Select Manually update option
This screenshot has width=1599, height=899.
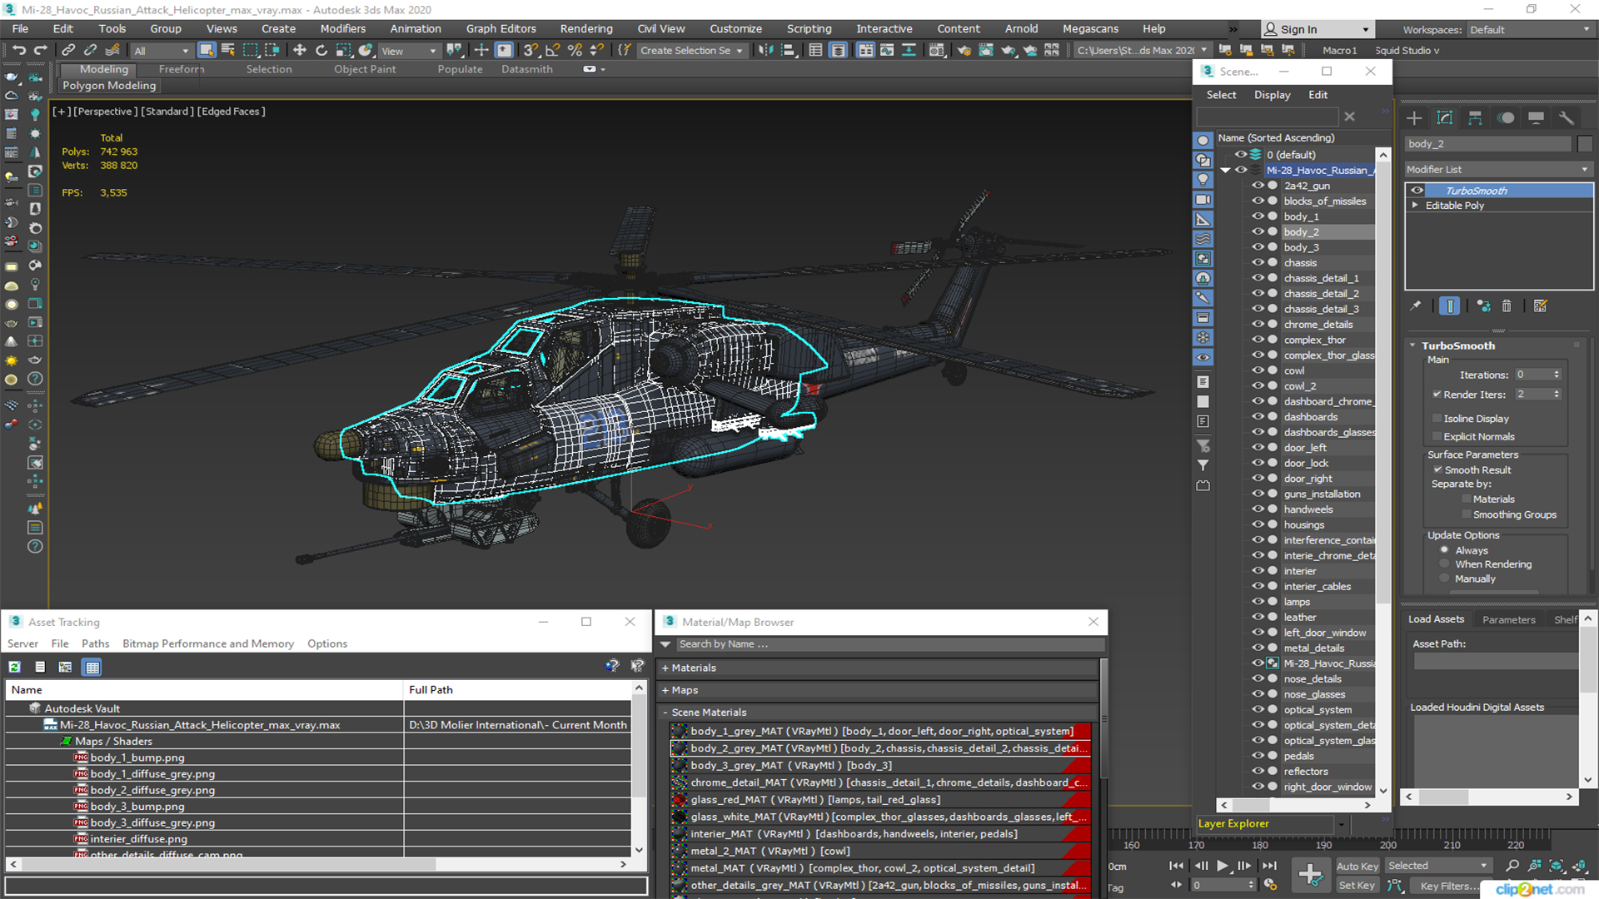pyautogui.click(x=1445, y=579)
